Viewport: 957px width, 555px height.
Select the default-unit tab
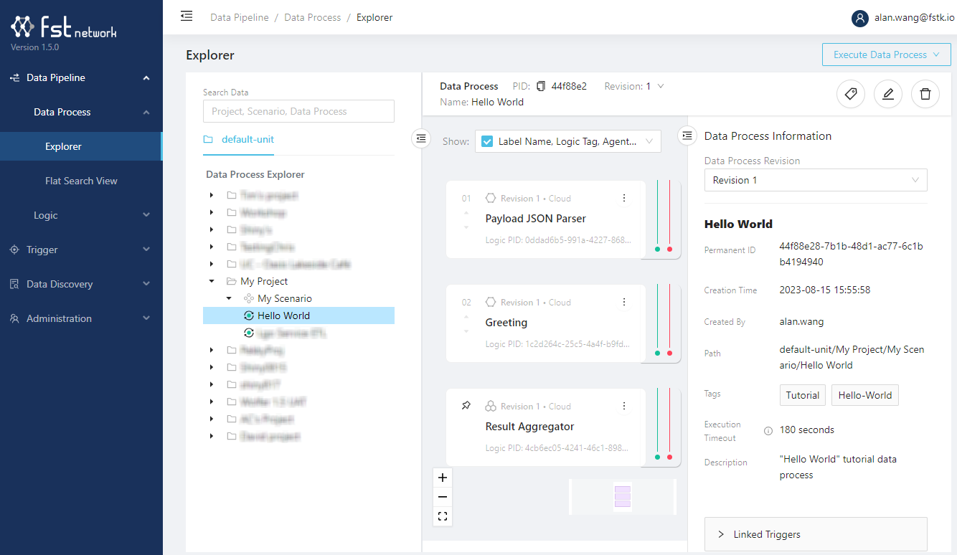[247, 139]
